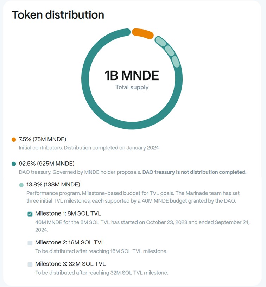
Task: Click the orange legend dot for 7.5%
Action: click(x=14, y=139)
